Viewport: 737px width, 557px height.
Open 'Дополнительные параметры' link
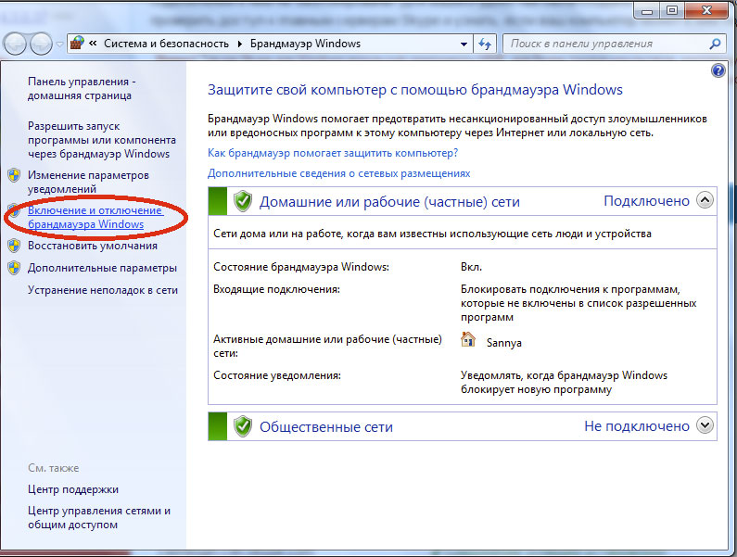(103, 268)
